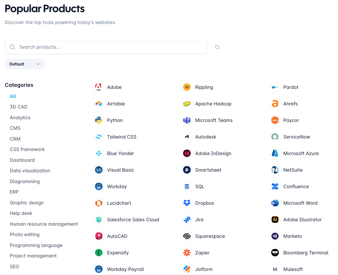Choose the Photo editing category

(25, 234)
